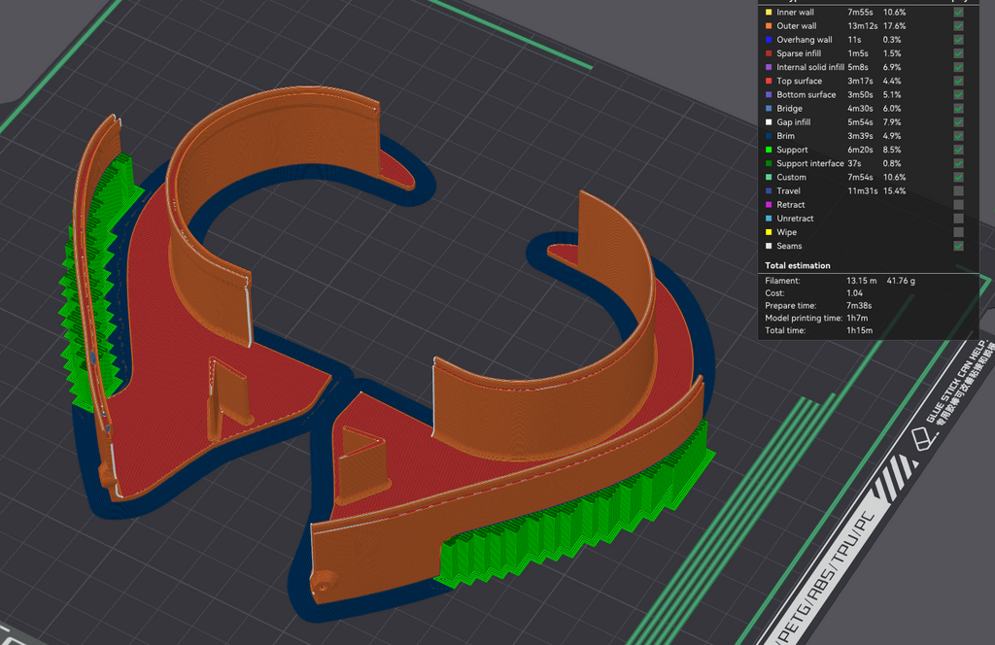The height and width of the screenshot is (645, 995).
Task: Enable the Retract display checkbox
Action: 958,205
